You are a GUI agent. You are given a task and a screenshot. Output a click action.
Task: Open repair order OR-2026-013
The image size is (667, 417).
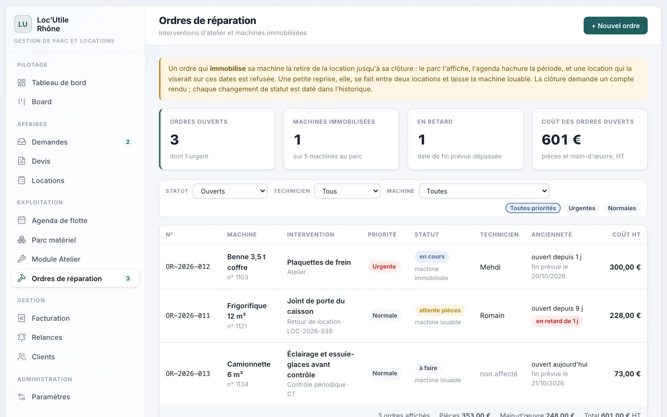[x=403, y=374]
